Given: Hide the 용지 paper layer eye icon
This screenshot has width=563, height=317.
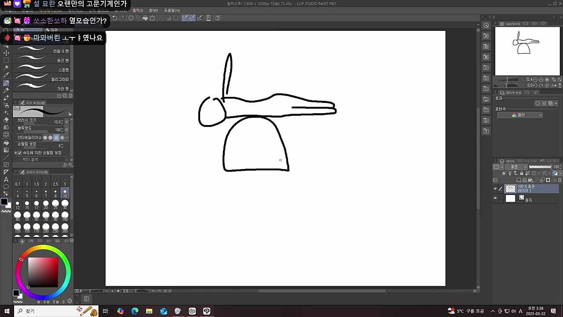Looking at the screenshot, I should coord(495,199).
